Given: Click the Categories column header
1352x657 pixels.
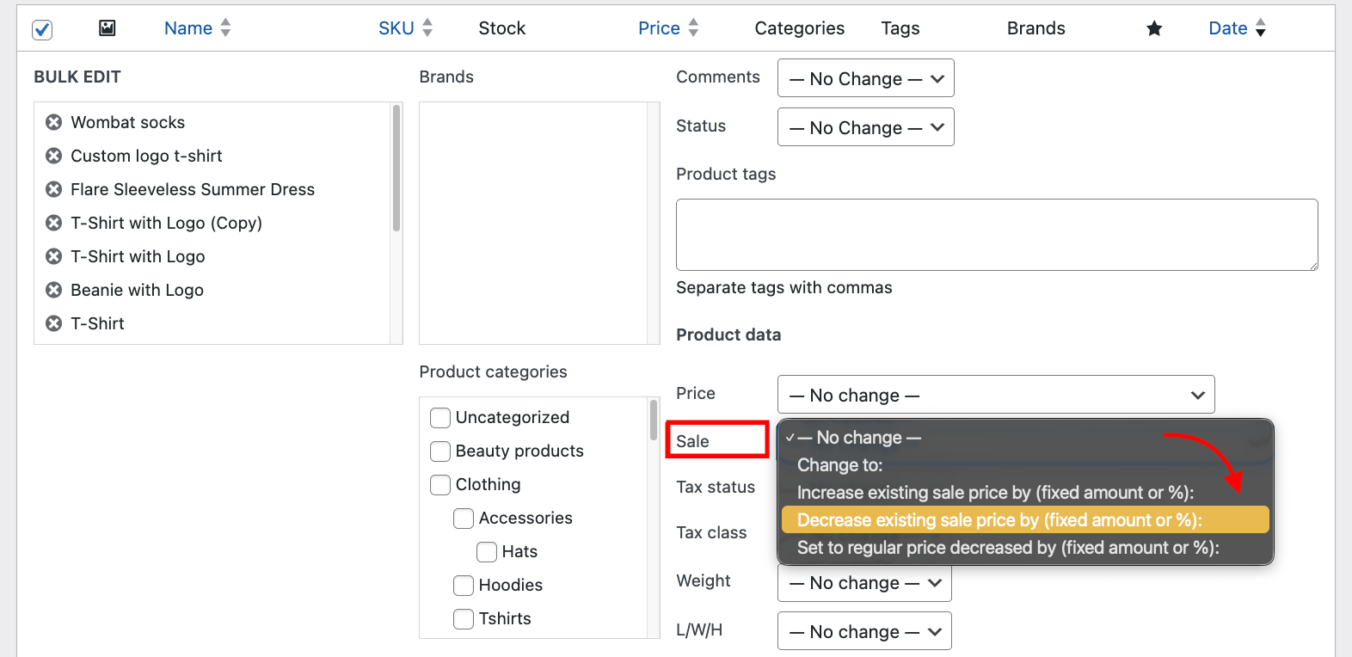Looking at the screenshot, I should [800, 28].
